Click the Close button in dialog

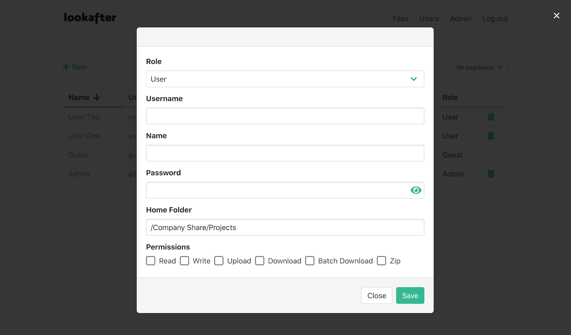click(377, 296)
